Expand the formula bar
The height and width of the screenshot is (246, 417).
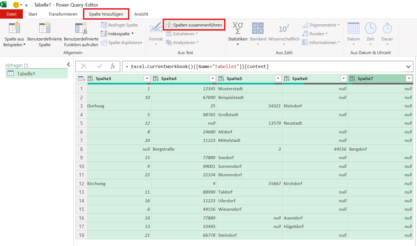click(408, 67)
